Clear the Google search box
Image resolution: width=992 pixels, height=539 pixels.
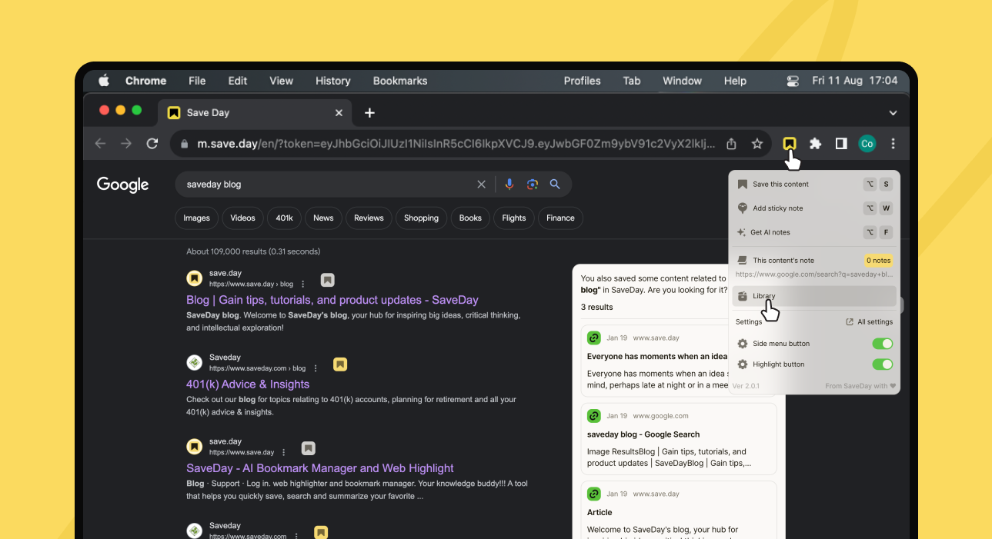pyautogui.click(x=482, y=185)
